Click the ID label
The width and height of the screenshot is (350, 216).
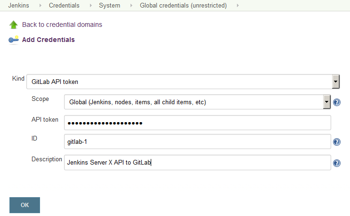tap(34, 139)
